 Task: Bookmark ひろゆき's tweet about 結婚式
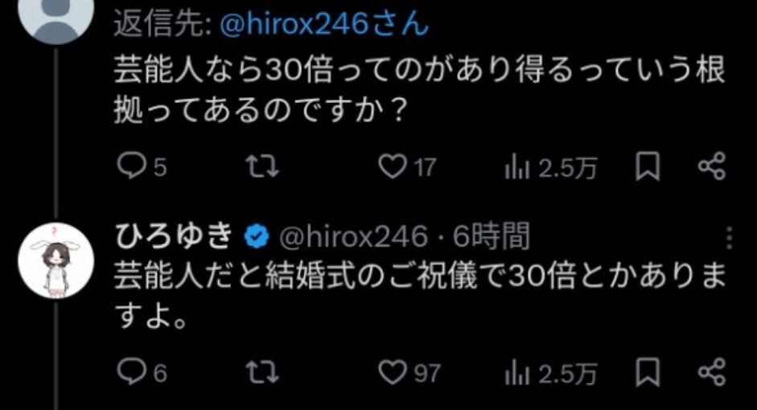tap(647, 372)
